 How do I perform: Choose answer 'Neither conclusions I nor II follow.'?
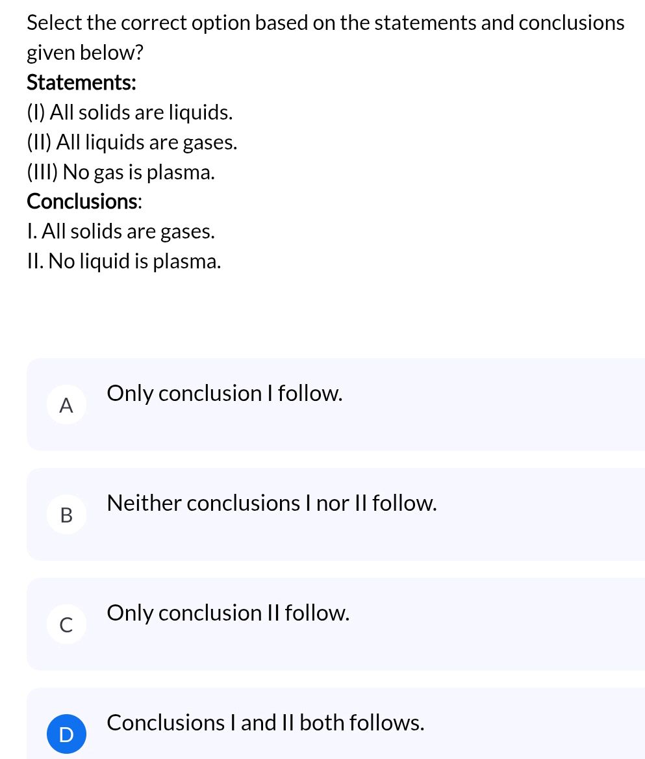tap(272, 503)
